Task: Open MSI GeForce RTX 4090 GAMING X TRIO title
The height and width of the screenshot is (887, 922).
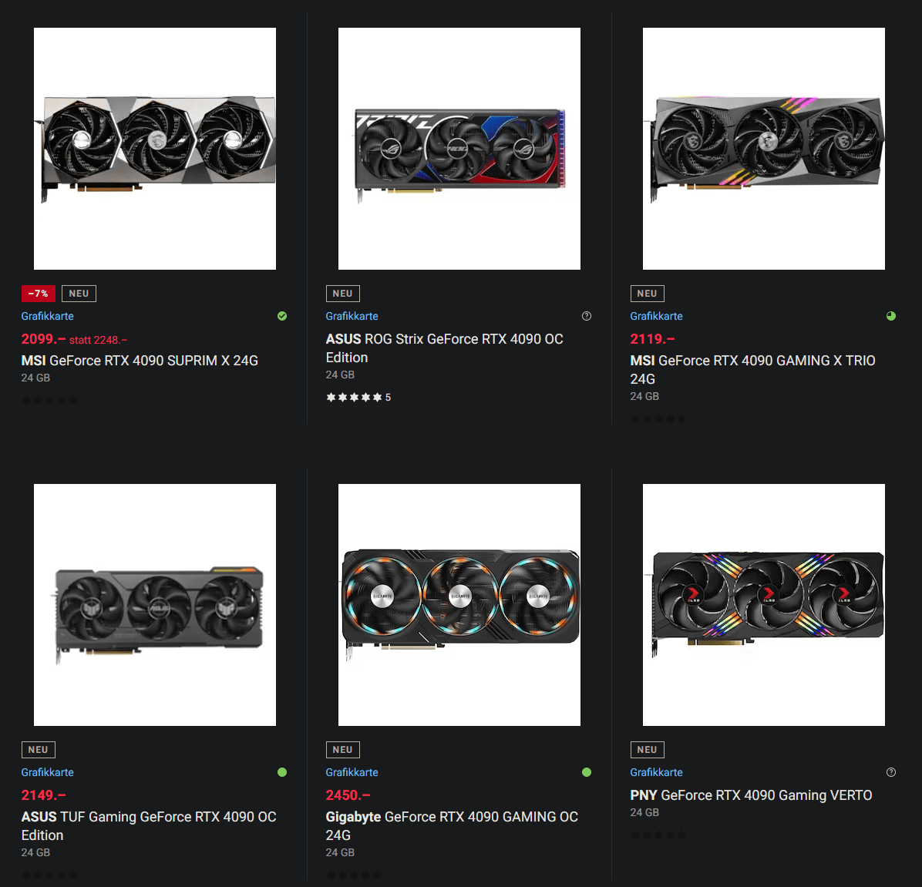Action: click(x=752, y=370)
